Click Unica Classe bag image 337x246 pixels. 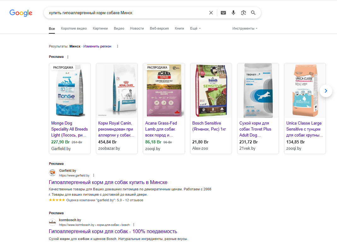(x=305, y=91)
